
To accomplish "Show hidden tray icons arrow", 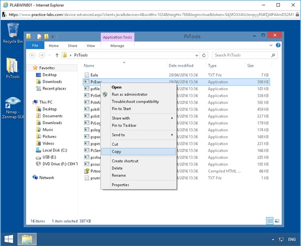I will [x=273, y=239].
